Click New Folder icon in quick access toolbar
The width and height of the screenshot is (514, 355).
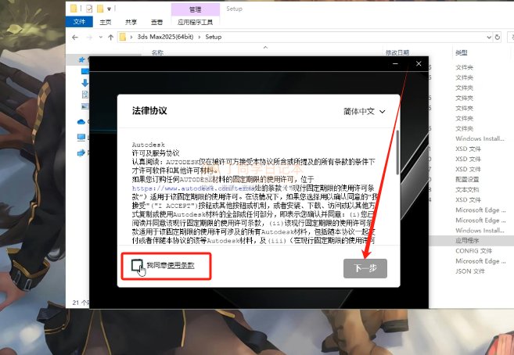100,9
